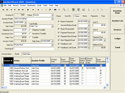The height and width of the screenshot is (93, 125).
Task: Click the edit record triangle icon
Action: (38, 10)
